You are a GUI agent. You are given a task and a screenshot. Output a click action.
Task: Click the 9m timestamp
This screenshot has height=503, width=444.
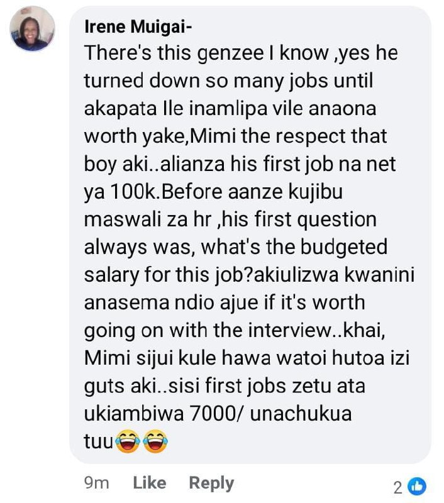coord(97,483)
